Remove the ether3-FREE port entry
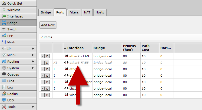Image resolution: width=202 pixels, height=110 pixels. point(43,63)
